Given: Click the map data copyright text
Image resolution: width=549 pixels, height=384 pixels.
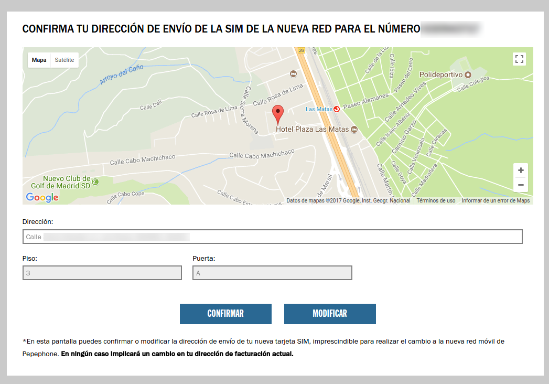Looking at the screenshot, I should (x=348, y=200).
